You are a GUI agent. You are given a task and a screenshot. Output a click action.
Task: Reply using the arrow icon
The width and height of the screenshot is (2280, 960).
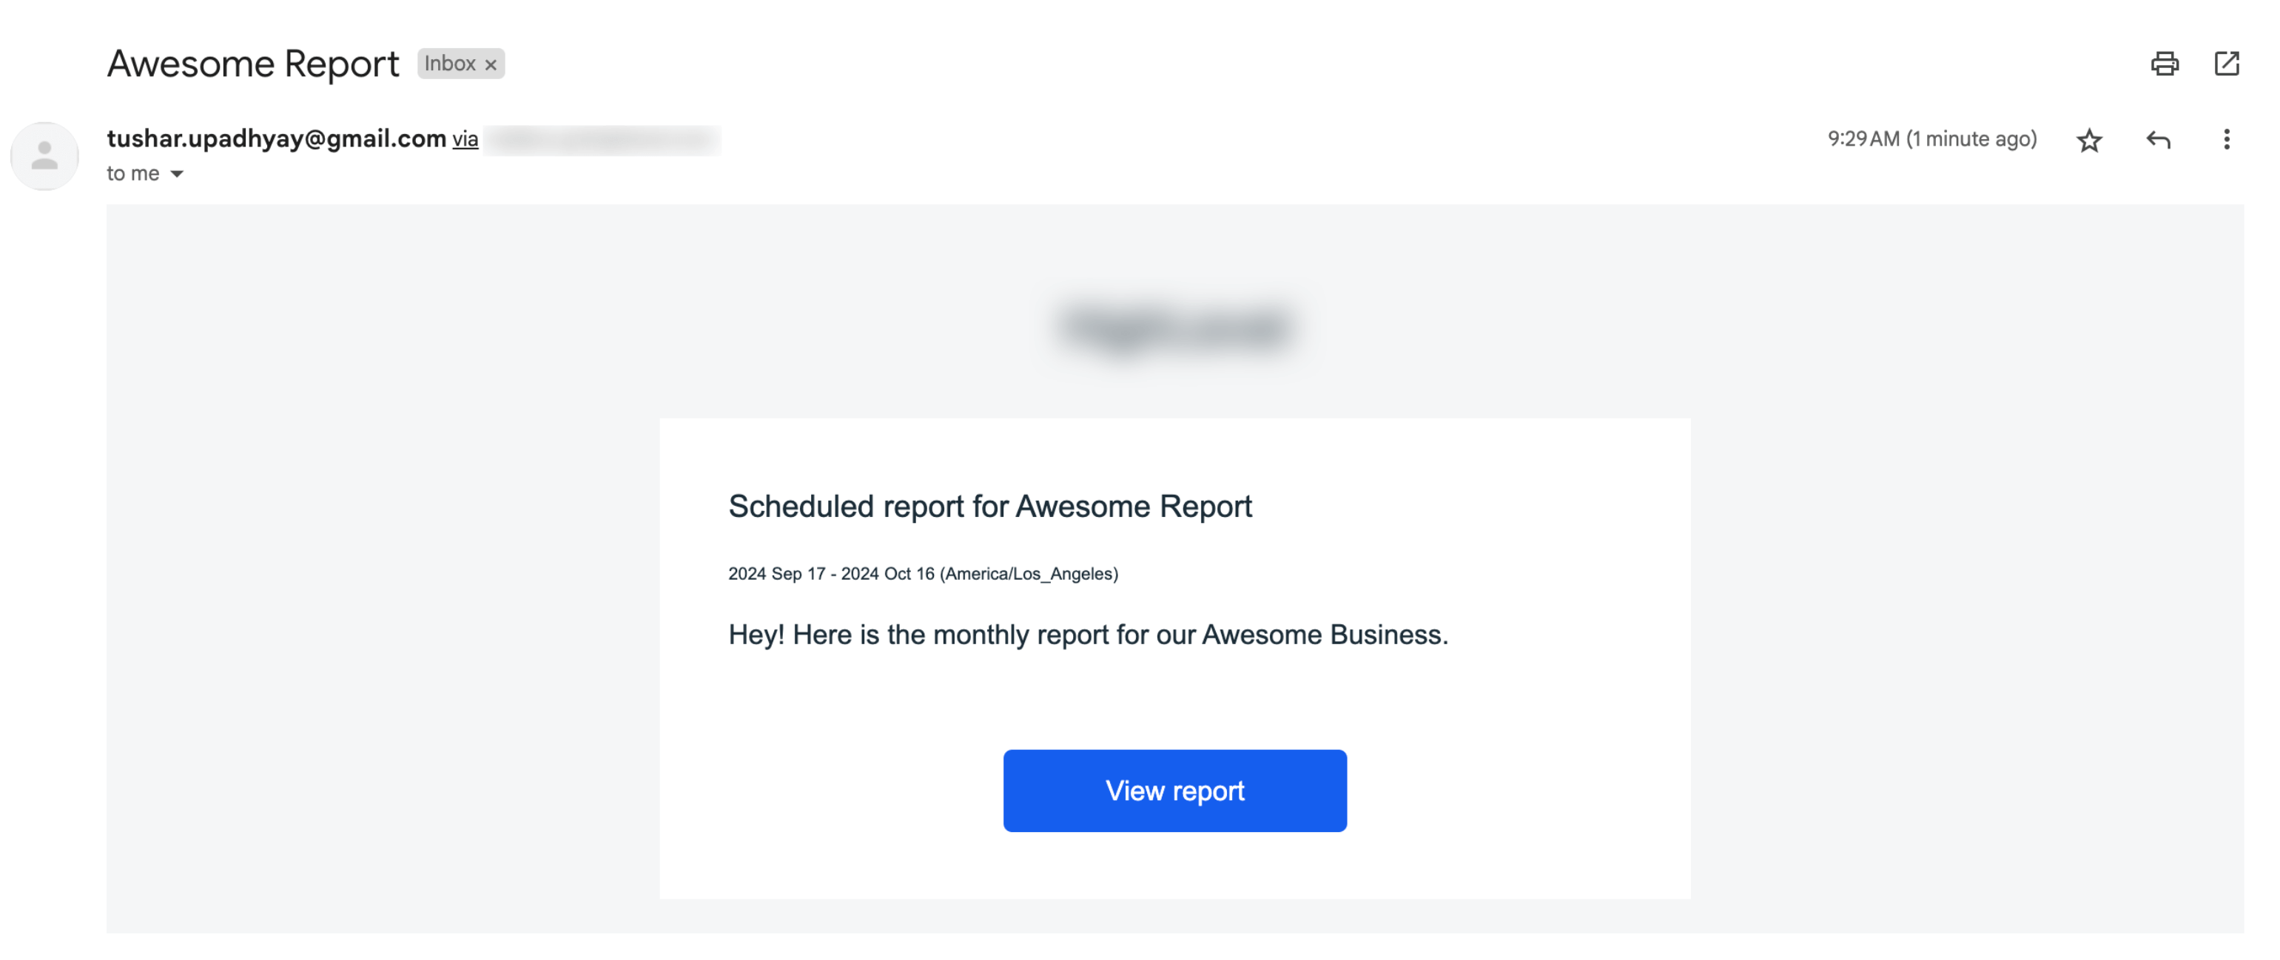[2158, 140]
